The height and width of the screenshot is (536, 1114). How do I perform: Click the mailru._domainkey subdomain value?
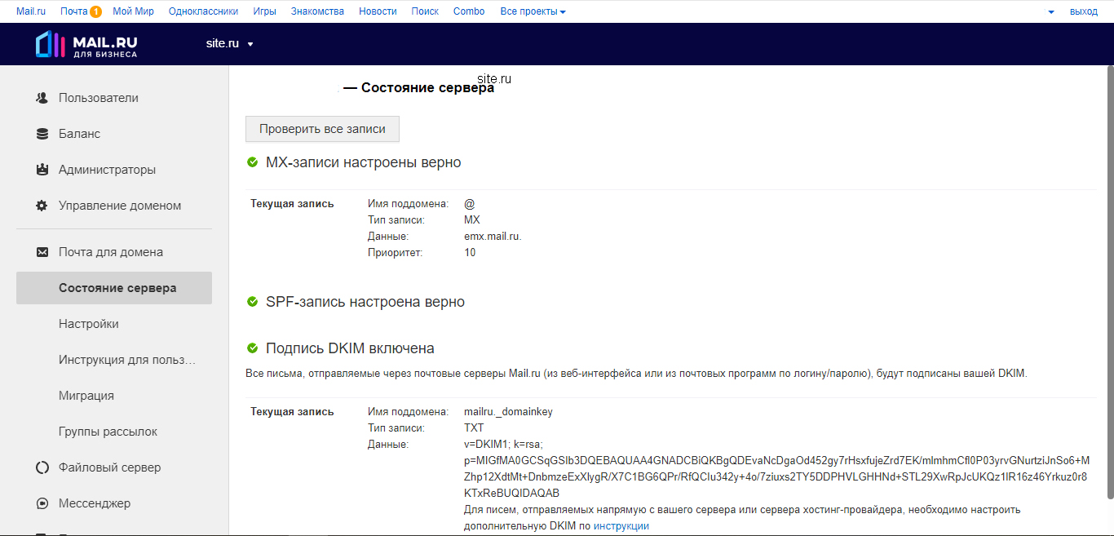(508, 412)
